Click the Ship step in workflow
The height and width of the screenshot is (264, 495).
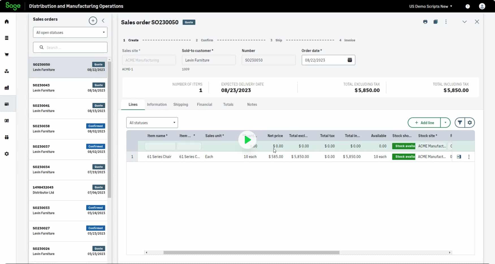pyautogui.click(x=276, y=40)
